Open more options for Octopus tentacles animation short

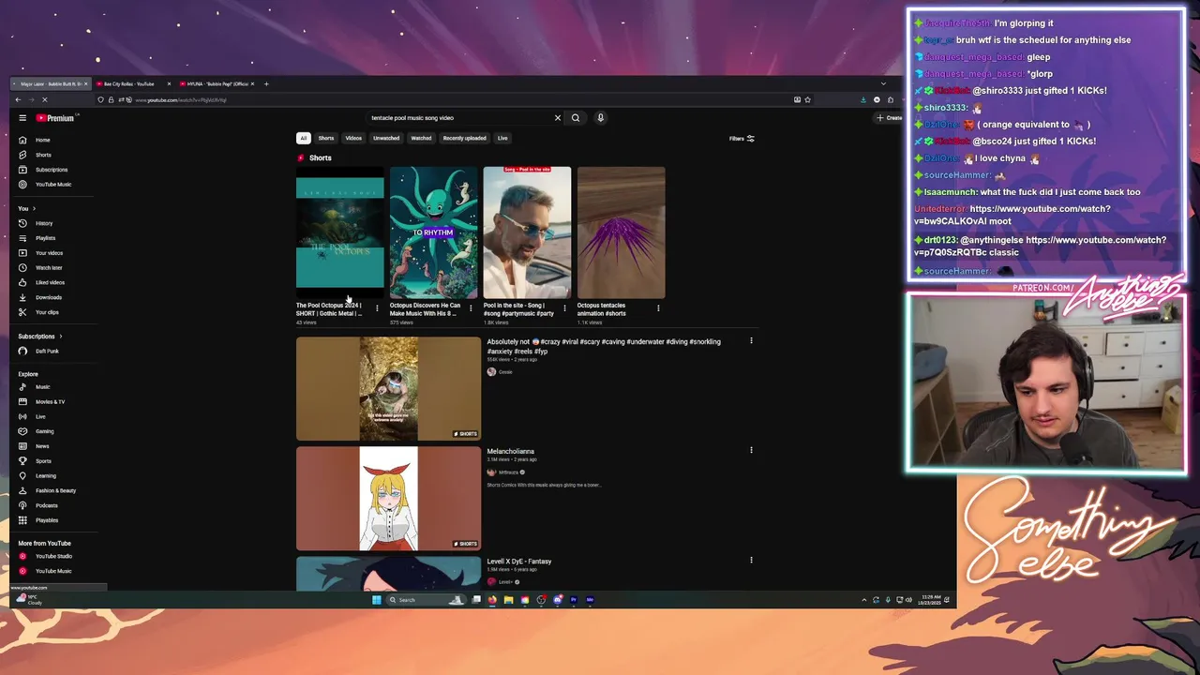click(658, 308)
